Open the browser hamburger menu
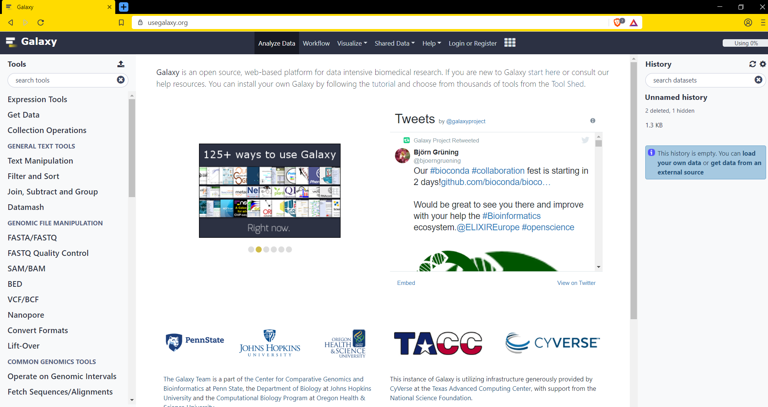 click(x=763, y=23)
